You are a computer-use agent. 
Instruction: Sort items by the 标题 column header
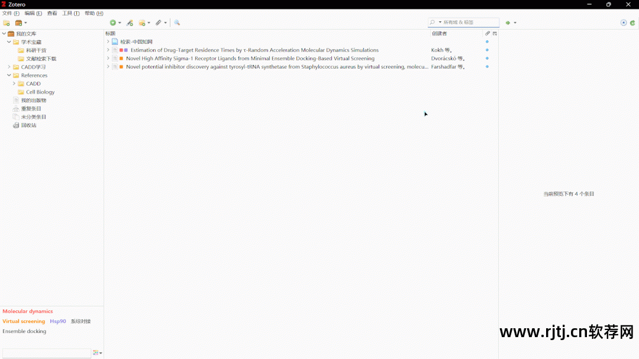pyautogui.click(x=267, y=33)
